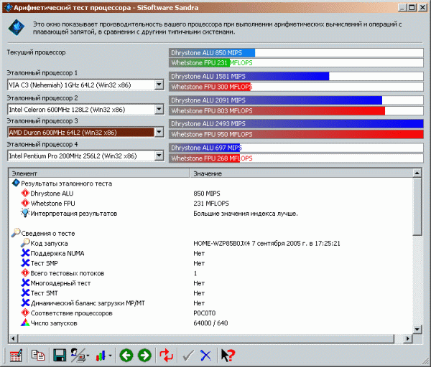Image resolution: width=431 pixels, height=367 pixels.
Task: Minimize the Sandra window
Action: click(403, 7)
